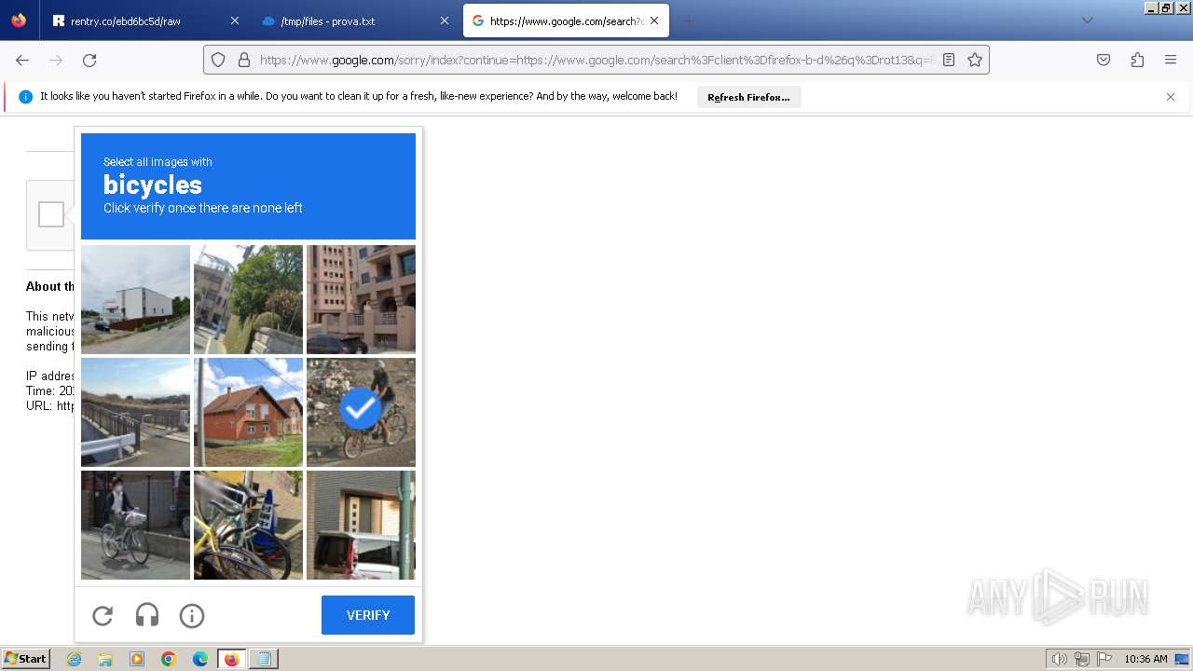
Task: Select the parked car by the building tile
Action: [361, 525]
